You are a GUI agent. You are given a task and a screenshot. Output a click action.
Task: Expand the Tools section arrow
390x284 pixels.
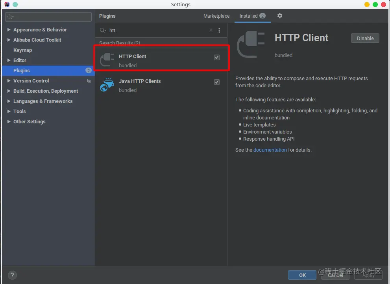coord(9,111)
